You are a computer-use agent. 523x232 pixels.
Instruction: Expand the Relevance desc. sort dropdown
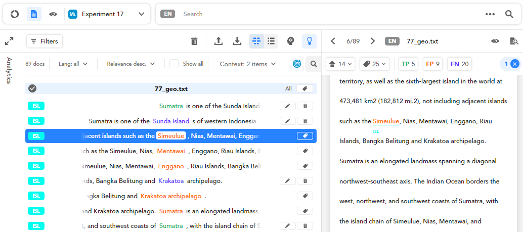click(x=131, y=64)
